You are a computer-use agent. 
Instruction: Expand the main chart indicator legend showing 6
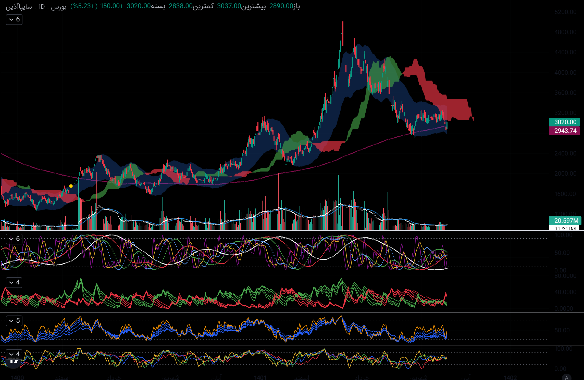click(14, 19)
